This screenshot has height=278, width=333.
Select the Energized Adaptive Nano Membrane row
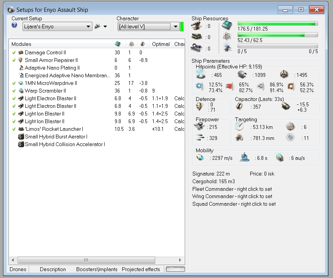97,75
